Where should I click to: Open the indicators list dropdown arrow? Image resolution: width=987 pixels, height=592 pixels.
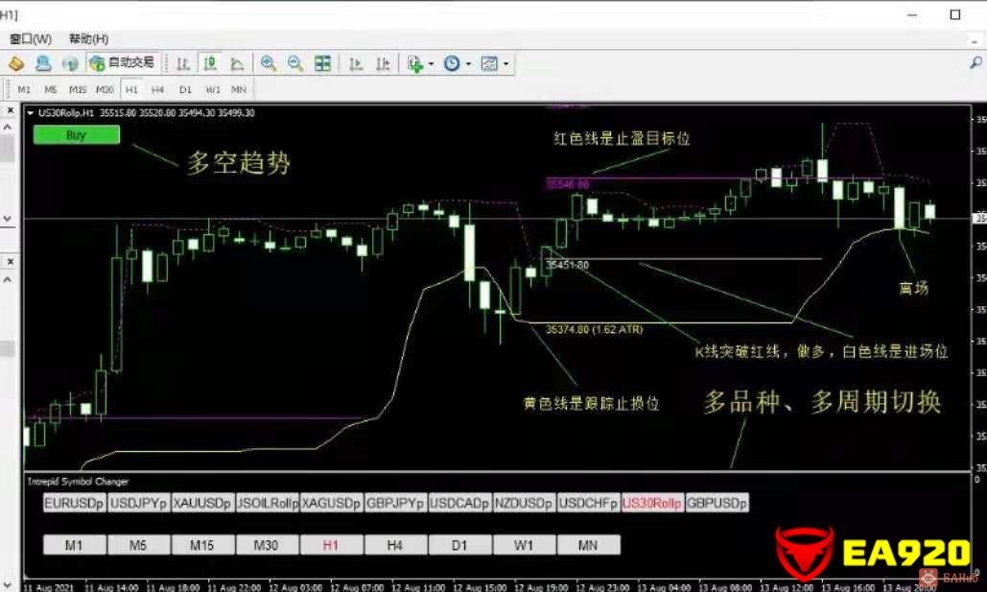click(431, 64)
